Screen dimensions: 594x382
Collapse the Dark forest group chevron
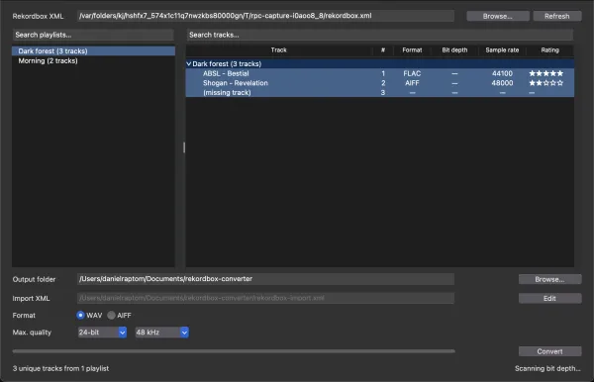point(189,63)
